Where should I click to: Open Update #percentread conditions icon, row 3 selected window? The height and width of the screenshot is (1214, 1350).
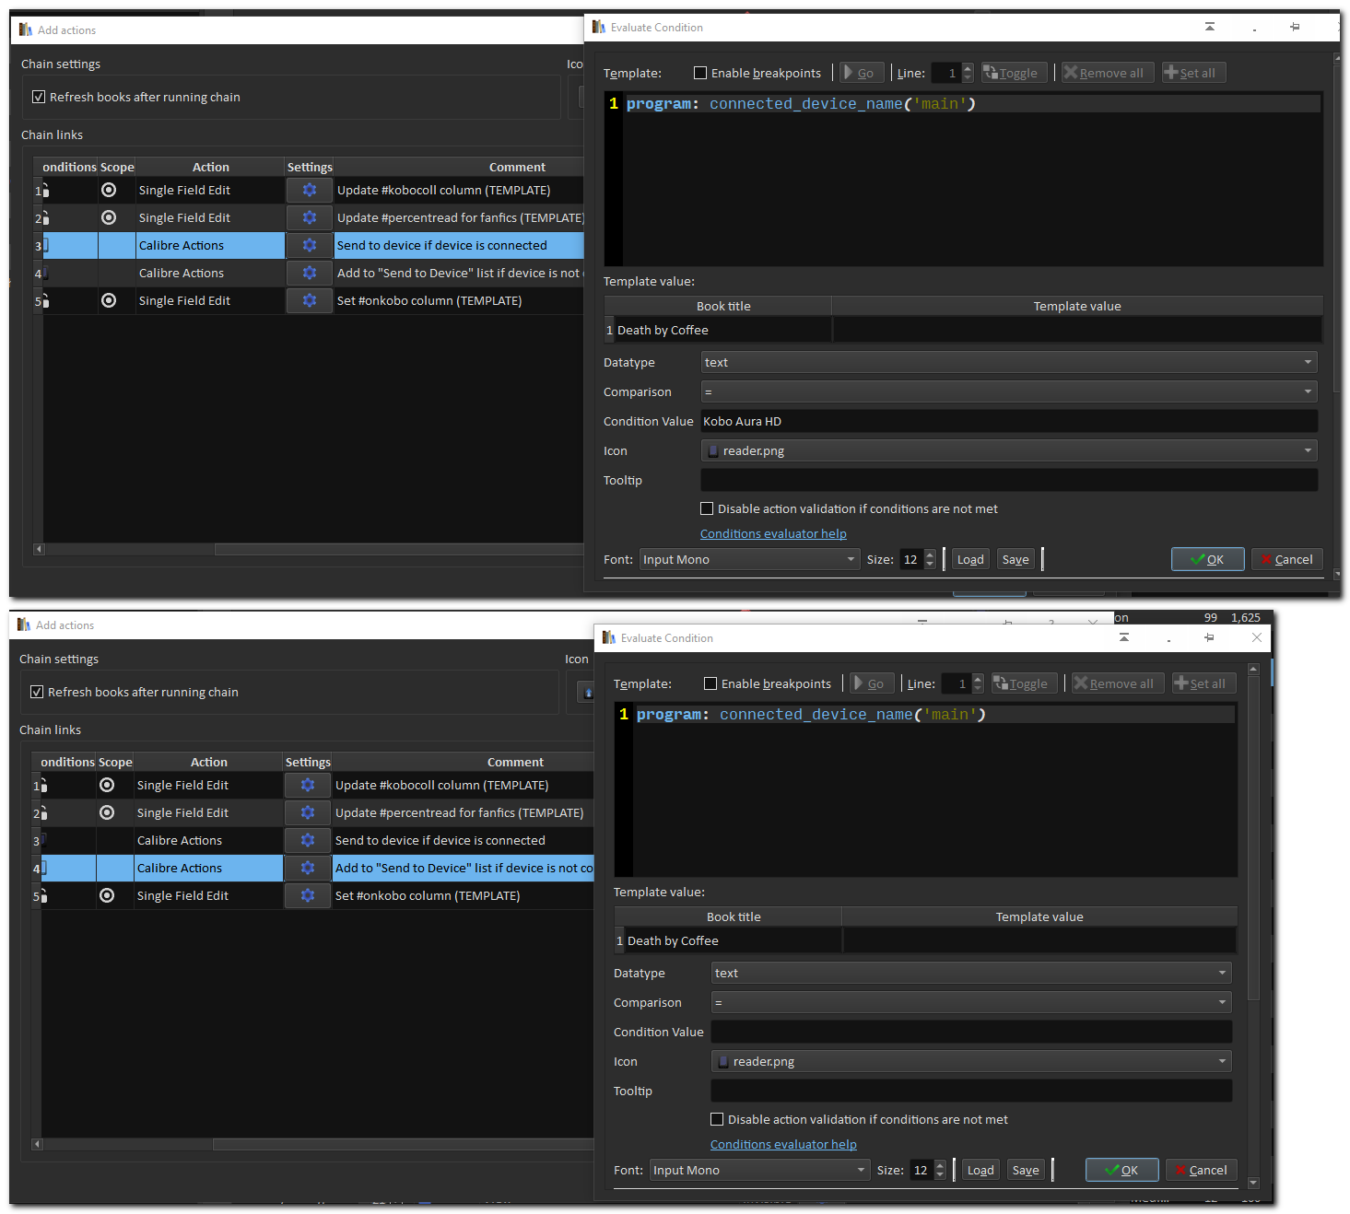(45, 218)
